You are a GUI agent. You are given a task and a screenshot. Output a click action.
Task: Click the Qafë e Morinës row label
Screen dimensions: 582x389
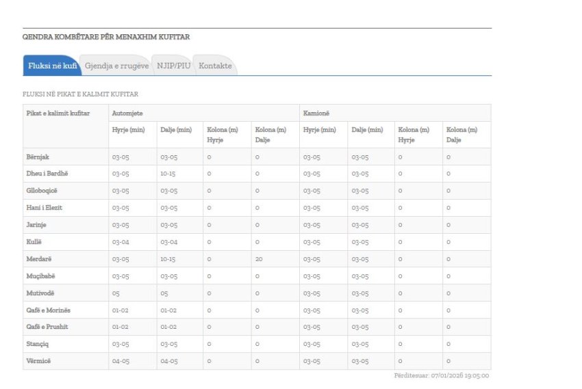49,310
